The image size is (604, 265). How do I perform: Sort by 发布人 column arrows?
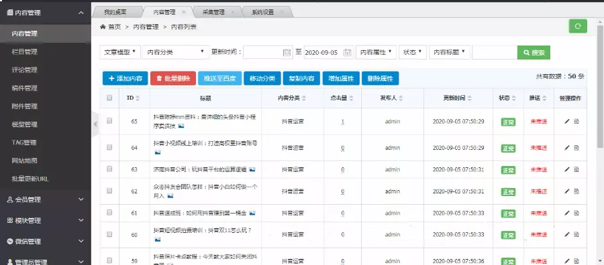coord(401,98)
